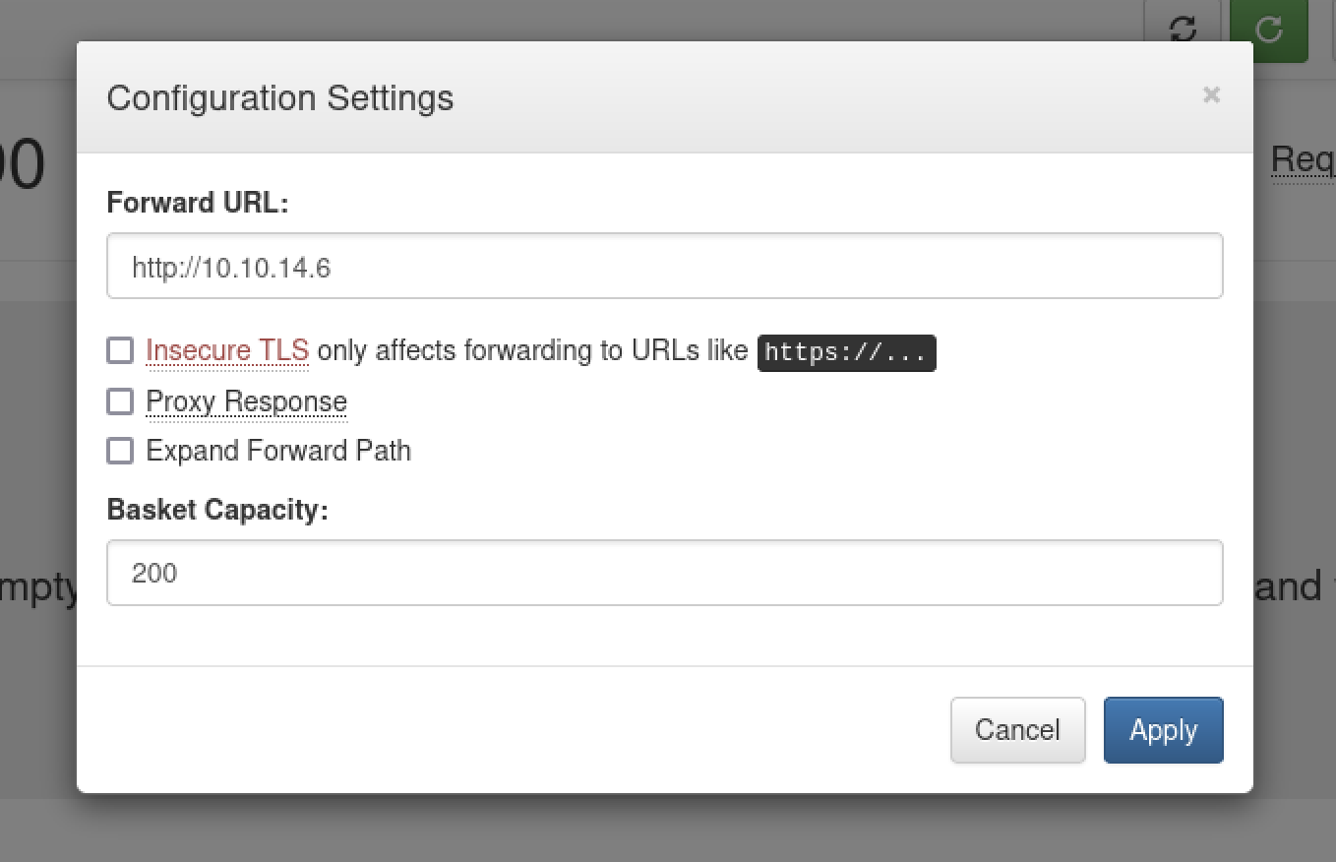Click the Configuration Settings title text
1336x862 pixels.
point(280,97)
